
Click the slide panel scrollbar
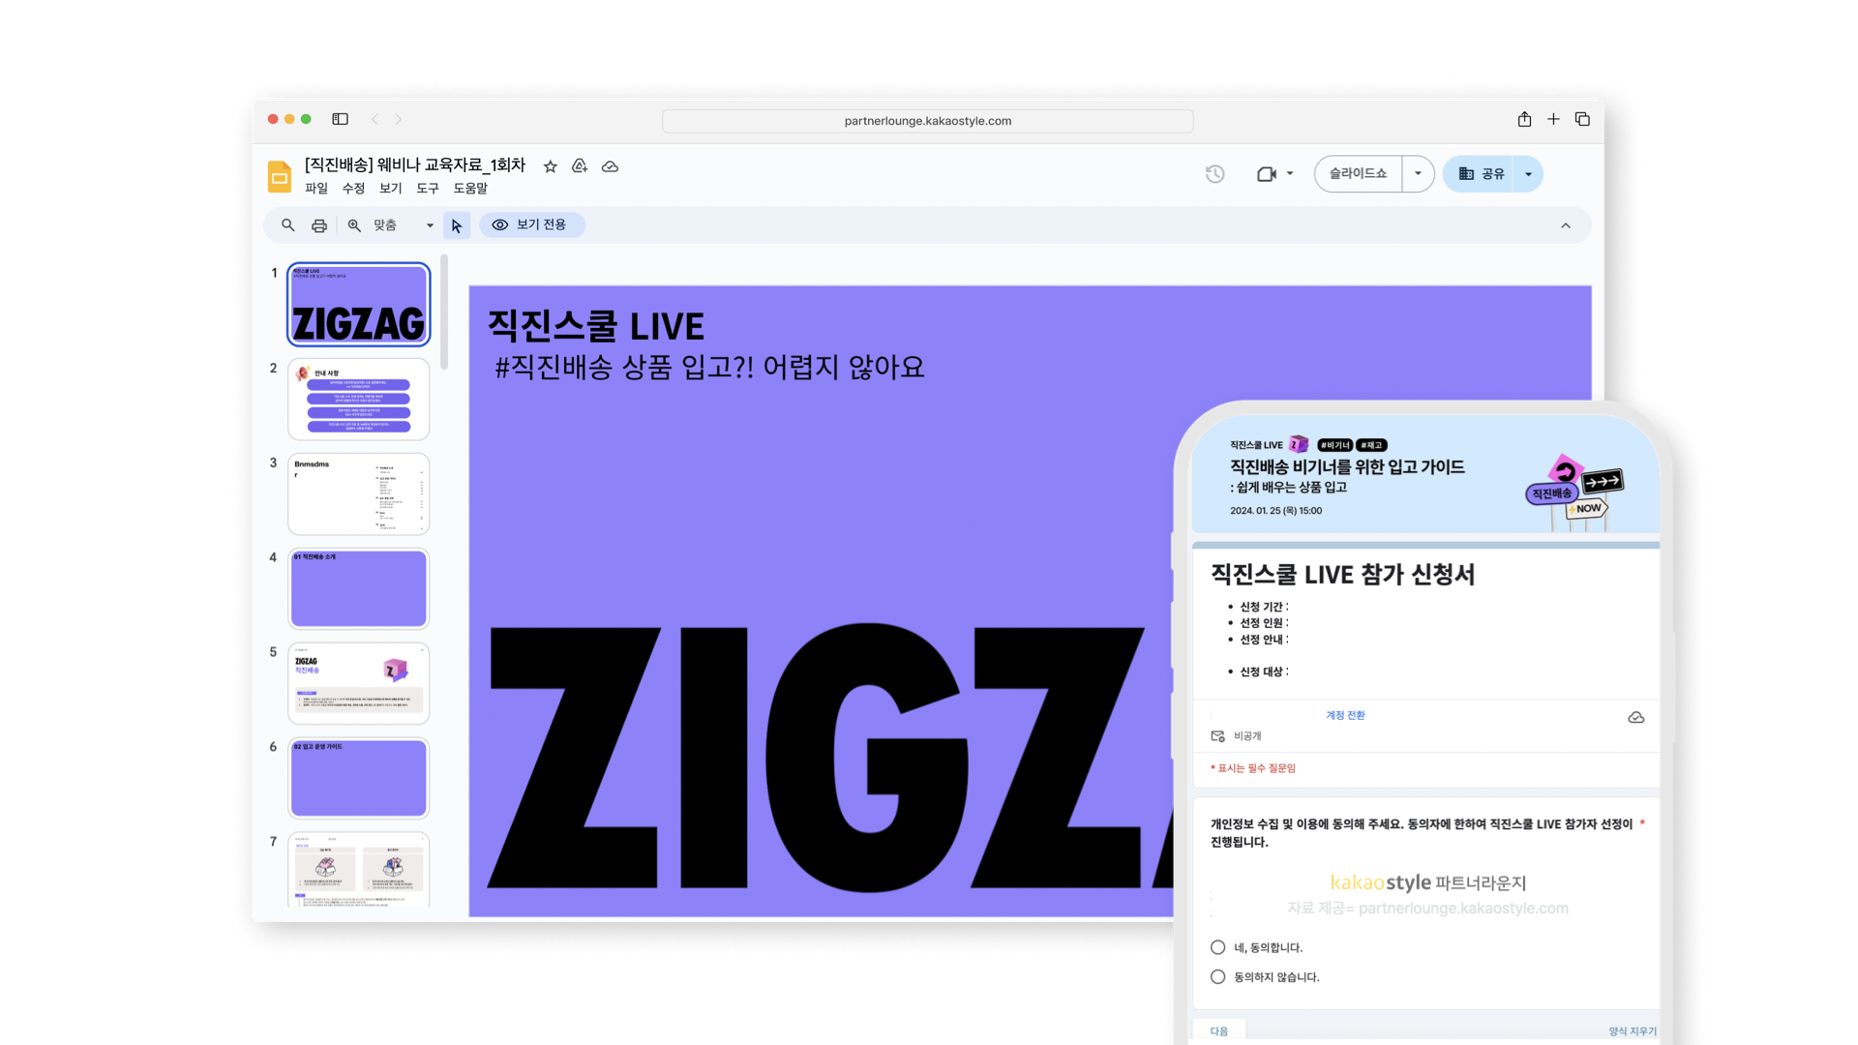click(444, 312)
